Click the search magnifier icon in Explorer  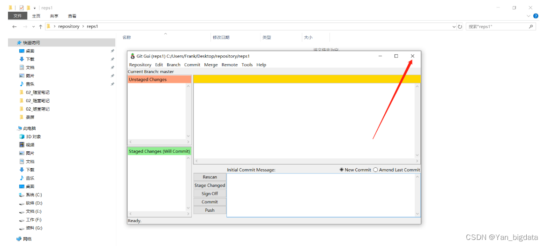pos(531,26)
